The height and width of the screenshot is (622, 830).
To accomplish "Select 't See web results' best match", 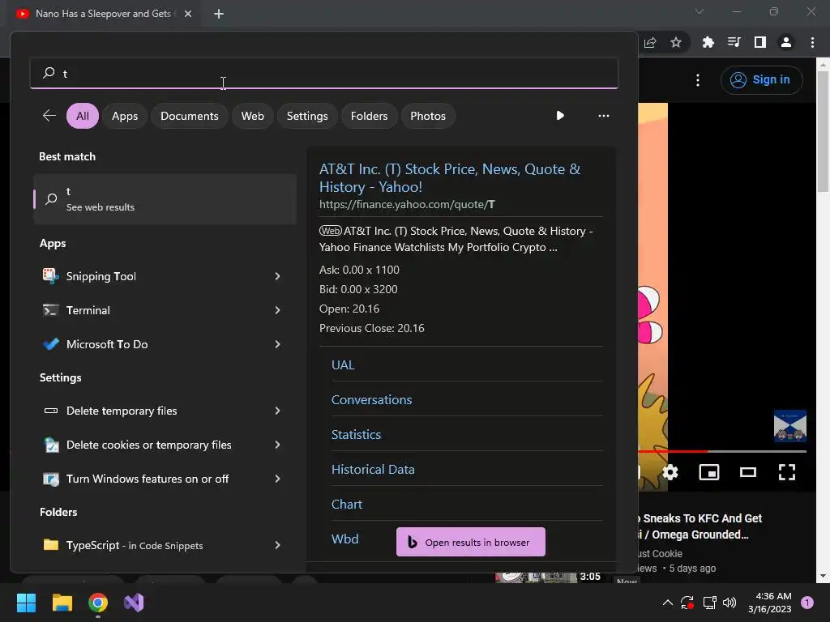I will [165, 199].
